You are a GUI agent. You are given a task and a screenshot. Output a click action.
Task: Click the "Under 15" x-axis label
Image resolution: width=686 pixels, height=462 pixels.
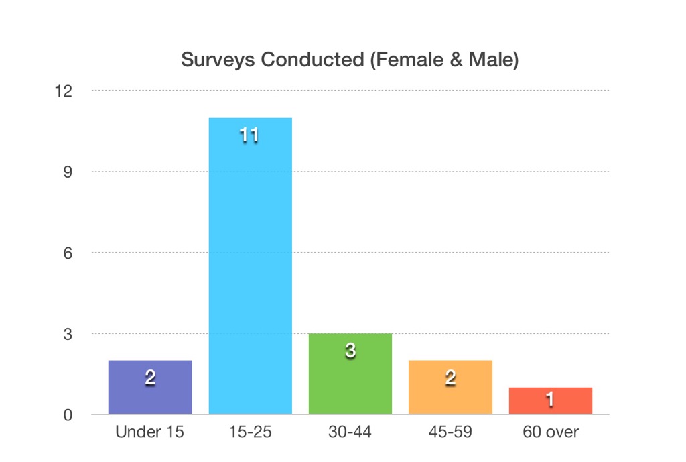pyautogui.click(x=149, y=432)
